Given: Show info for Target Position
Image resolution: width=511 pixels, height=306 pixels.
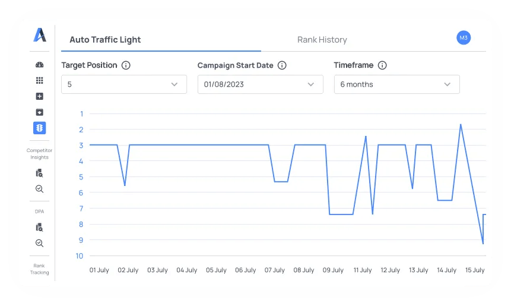Looking at the screenshot, I should click(x=126, y=65).
